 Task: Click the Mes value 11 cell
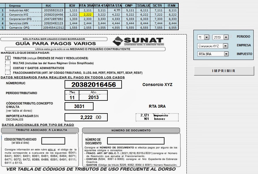[72, 97]
